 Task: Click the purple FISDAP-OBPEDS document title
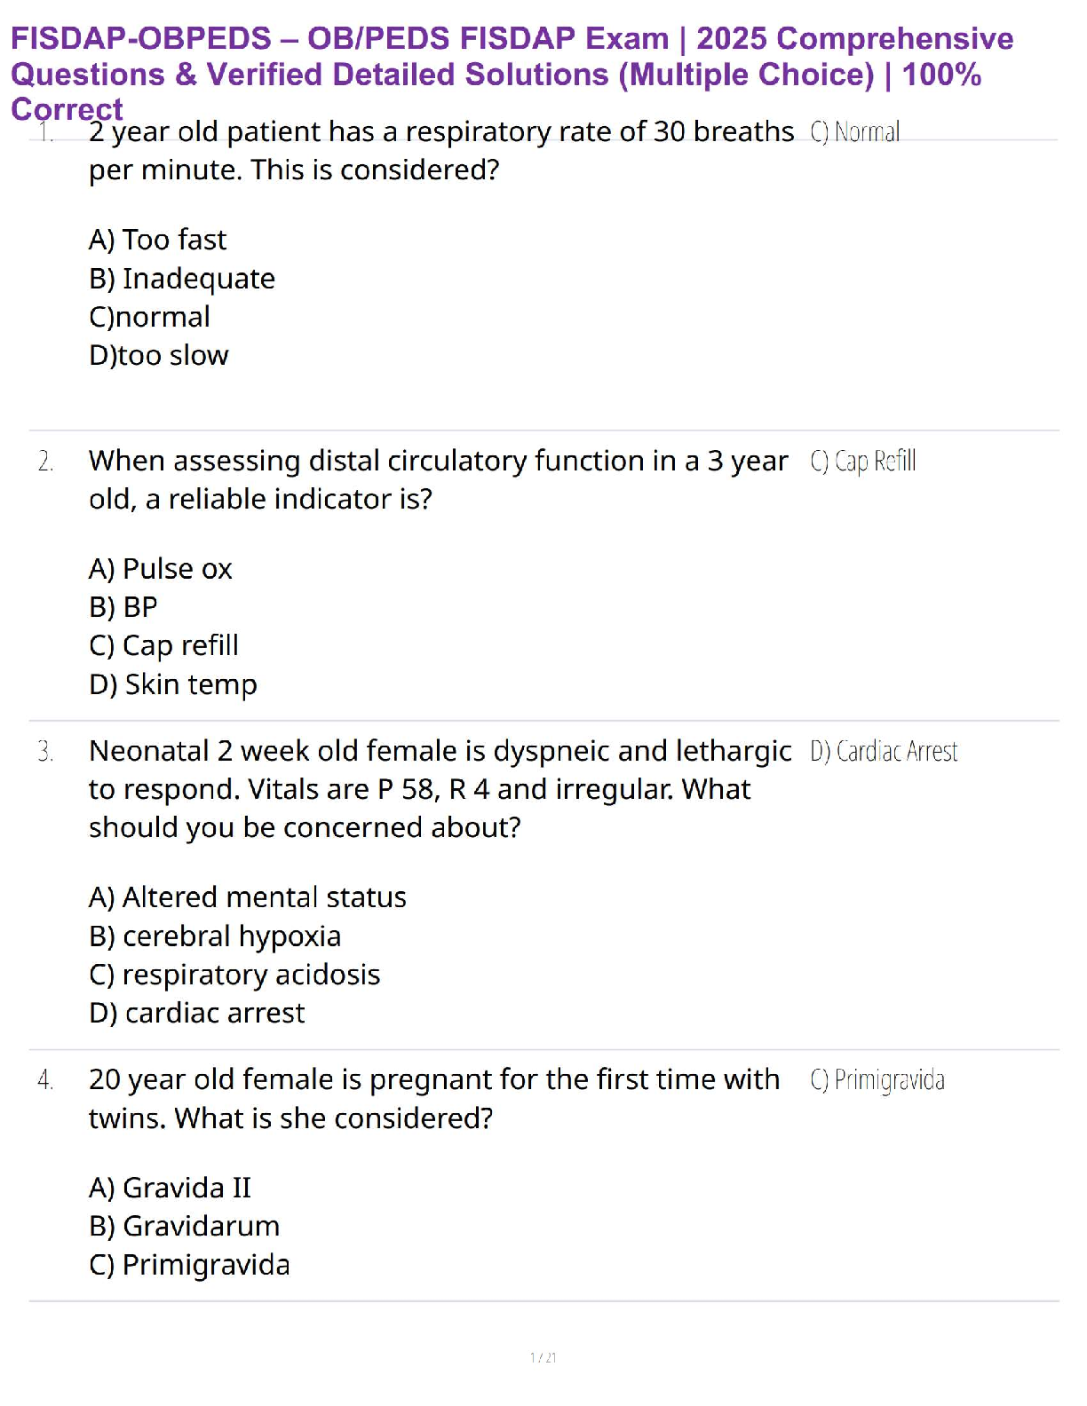[x=511, y=57]
